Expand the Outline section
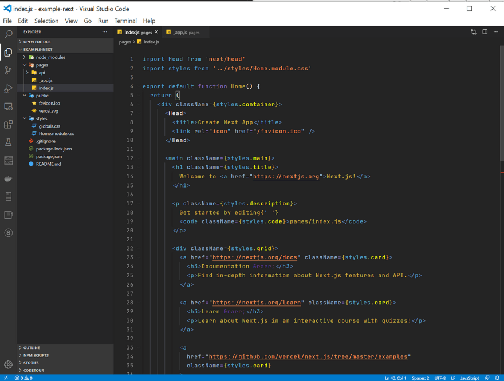Image resolution: width=504 pixels, height=381 pixels. [x=65, y=348]
